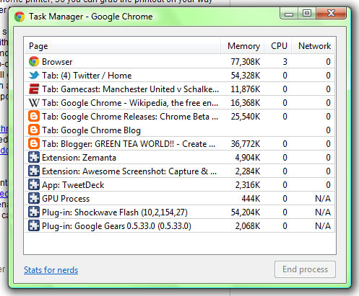
Task: Click the 2,284K memory value
Action: (x=248, y=171)
